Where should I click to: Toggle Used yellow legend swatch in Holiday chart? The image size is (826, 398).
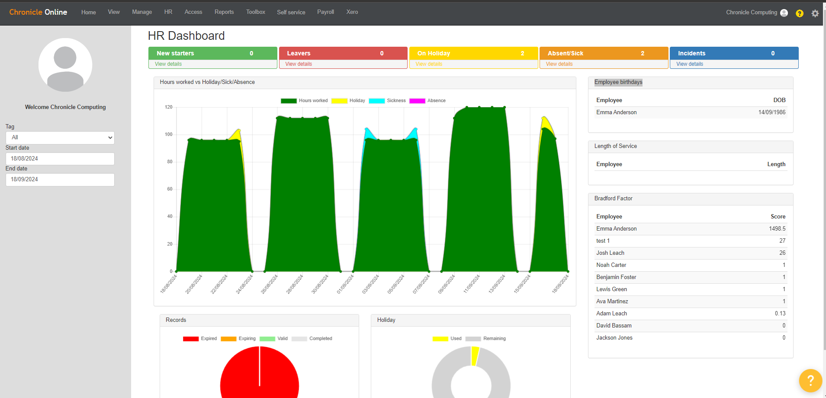click(440, 339)
